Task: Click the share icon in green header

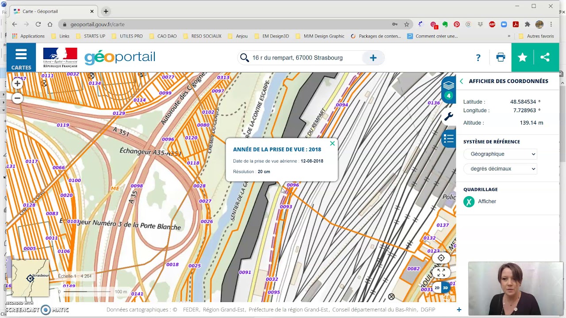Action: click(545, 57)
